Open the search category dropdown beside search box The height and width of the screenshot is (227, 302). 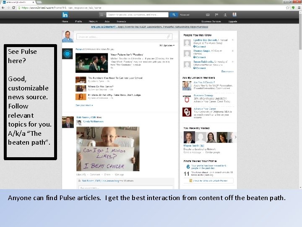pos(102,15)
